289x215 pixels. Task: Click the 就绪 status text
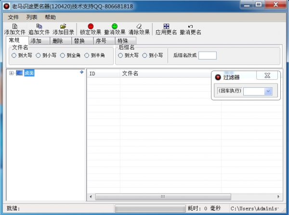(13, 208)
